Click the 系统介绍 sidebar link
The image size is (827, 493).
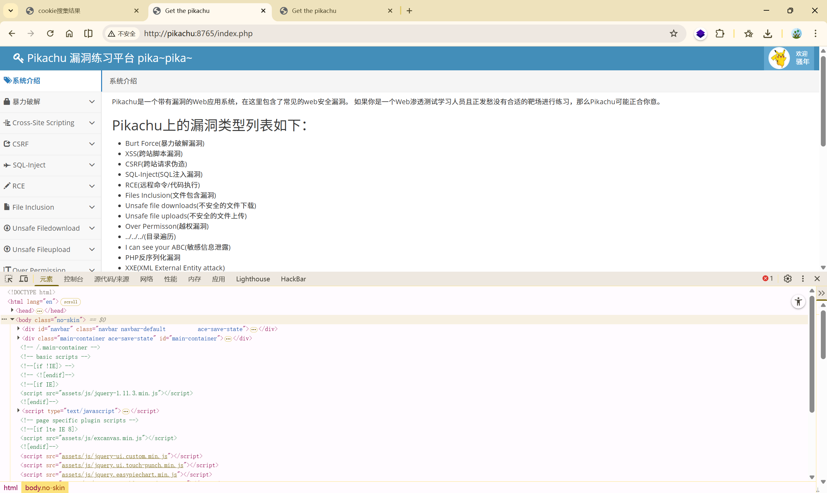(x=26, y=81)
